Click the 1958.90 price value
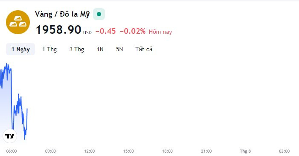The image size is (299, 156). [x=58, y=30]
